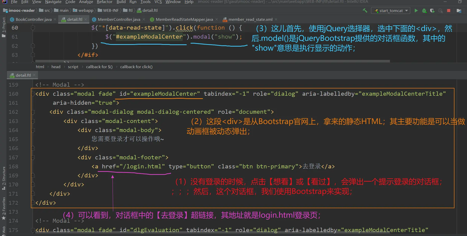467x236 pixels.
Task: Close the member_read_state.xml tab
Action: pos(276,19)
